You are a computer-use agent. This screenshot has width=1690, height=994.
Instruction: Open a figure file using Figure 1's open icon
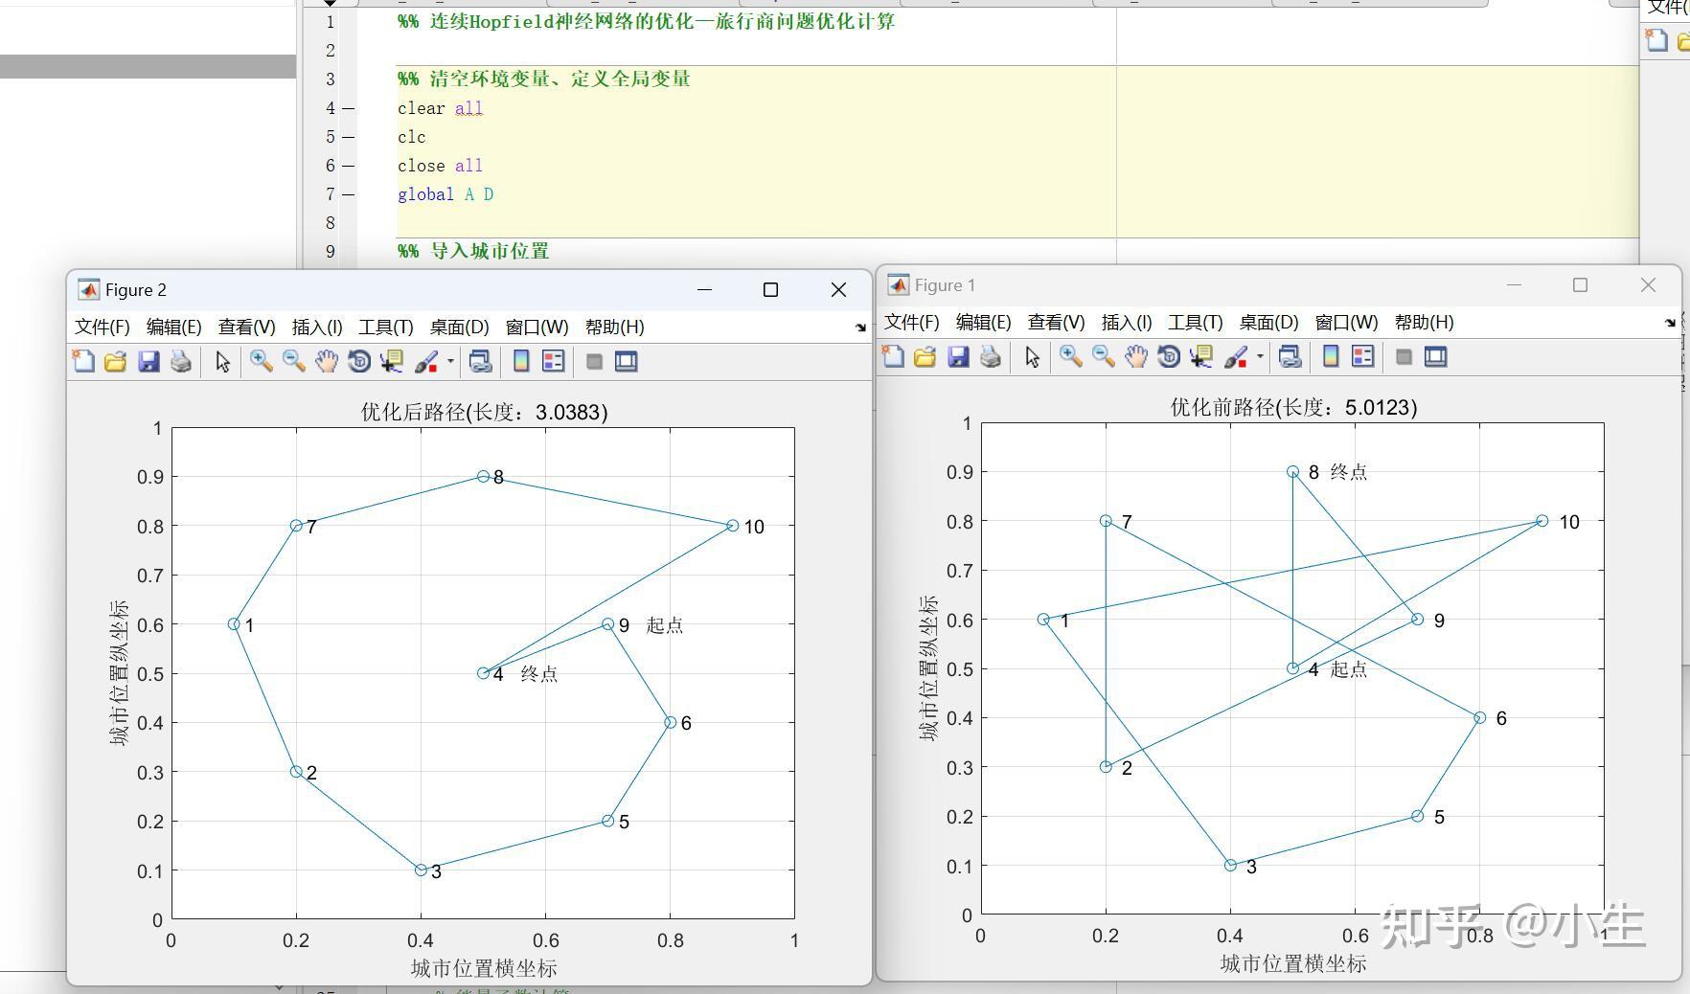click(925, 356)
